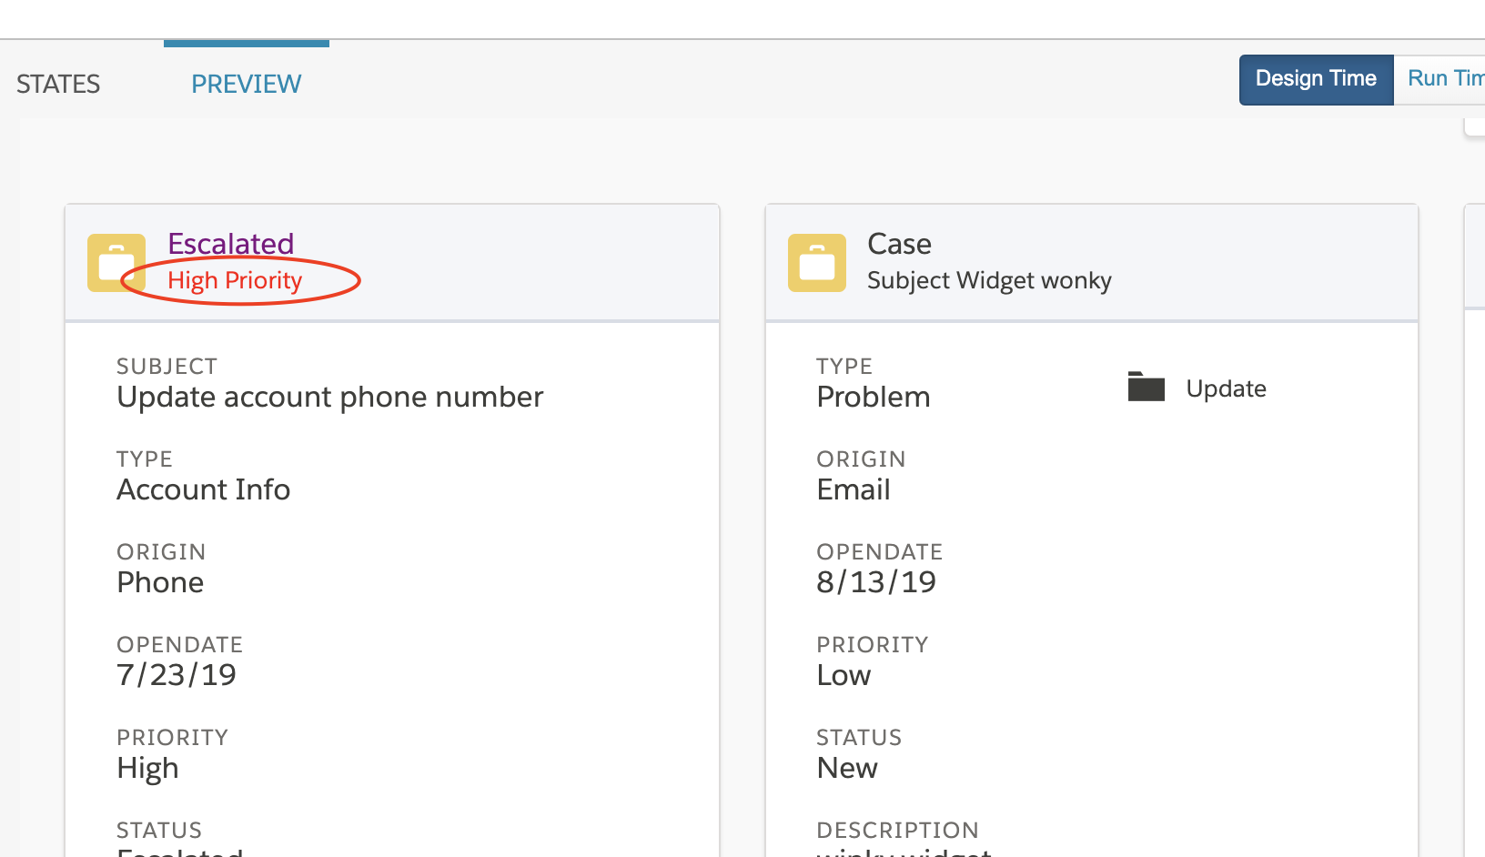Click the 7/23/19 open date

click(177, 675)
